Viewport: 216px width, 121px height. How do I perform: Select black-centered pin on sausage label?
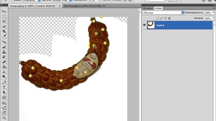tap(92, 62)
